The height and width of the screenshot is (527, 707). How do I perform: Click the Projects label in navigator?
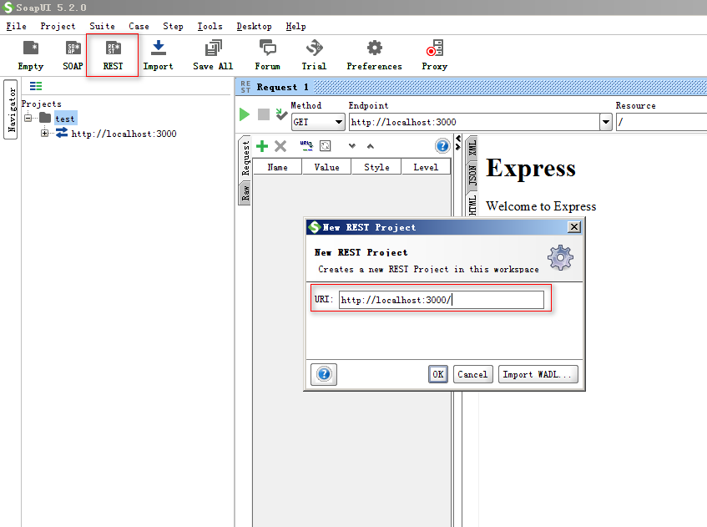tap(41, 104)
